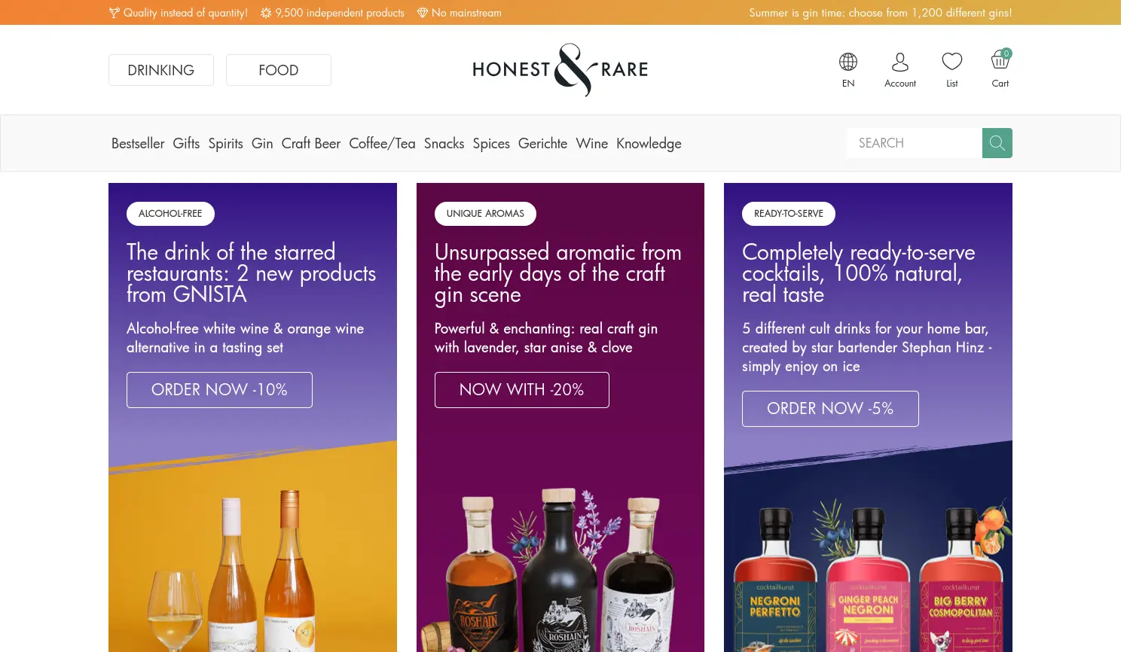This screenshot has height=652, width=1130.
Task: Focus the SEARCH input field
Action: [915, 143]
